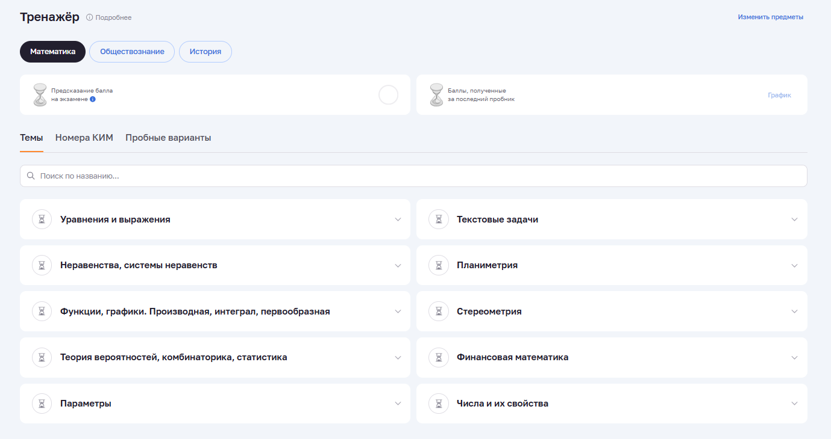Click the hourglass icon next to Параметры
Screen dimensions: 831x439
(42, 404)
